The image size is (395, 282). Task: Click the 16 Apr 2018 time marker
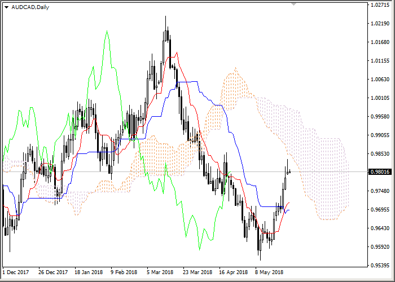(234, 272)
